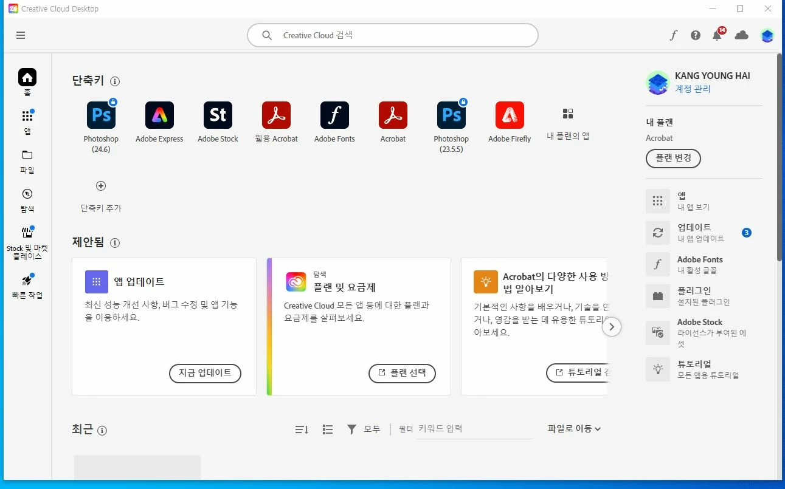This screenshot has height=489, width=785.
Task: Open recent file thumbnail placeholder
Action: click(137, 467)
